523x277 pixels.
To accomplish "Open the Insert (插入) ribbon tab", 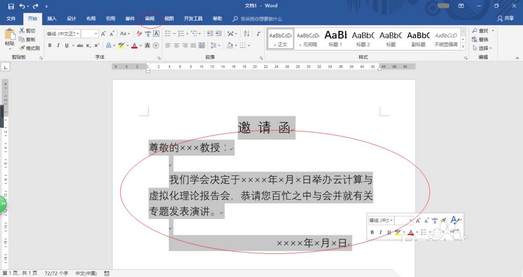I will [52, 19].
